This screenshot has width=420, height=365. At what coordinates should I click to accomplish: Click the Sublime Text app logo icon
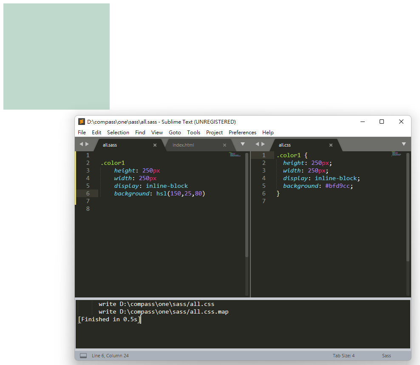click(82, 122)
